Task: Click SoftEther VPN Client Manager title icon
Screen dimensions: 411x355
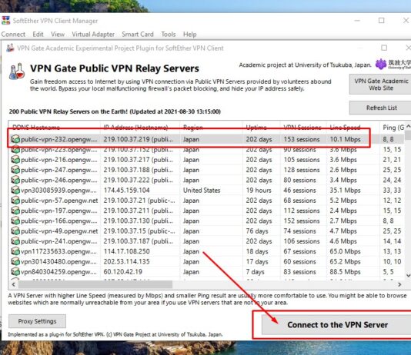Action: [x=5, y=21]
